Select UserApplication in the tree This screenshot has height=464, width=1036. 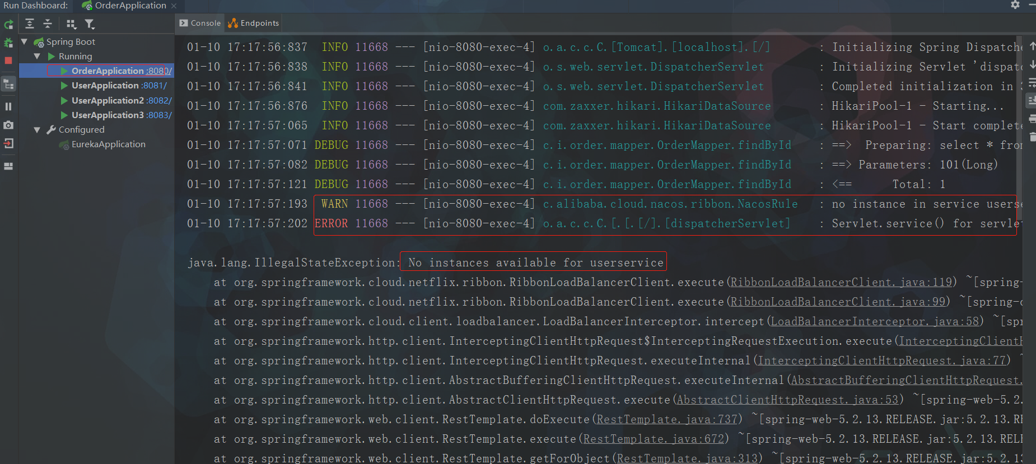coord(105,85)
